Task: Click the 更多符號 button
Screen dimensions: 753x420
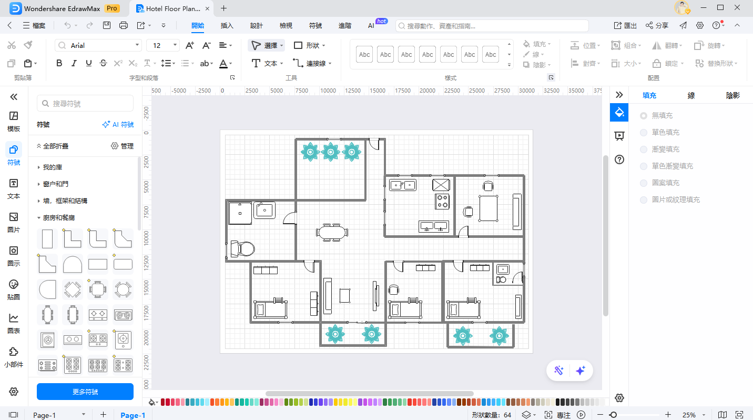Action: coord(85,392)
